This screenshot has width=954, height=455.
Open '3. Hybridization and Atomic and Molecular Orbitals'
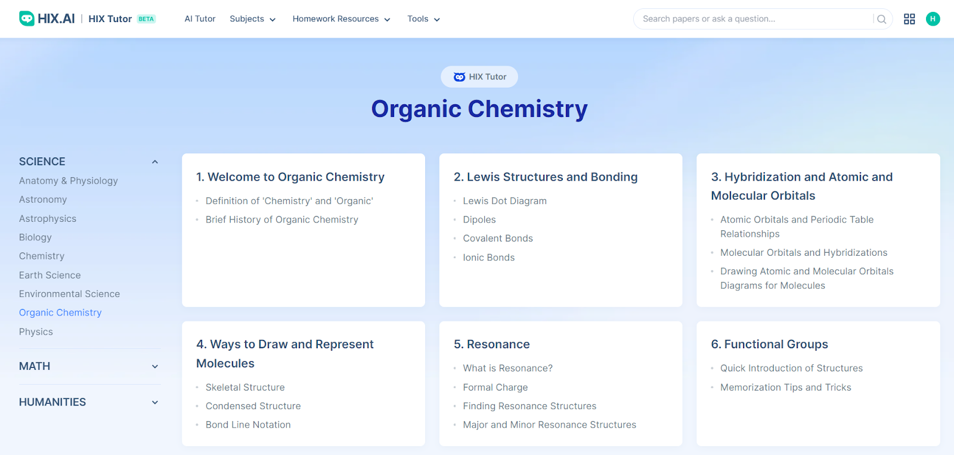click(802, 186)
